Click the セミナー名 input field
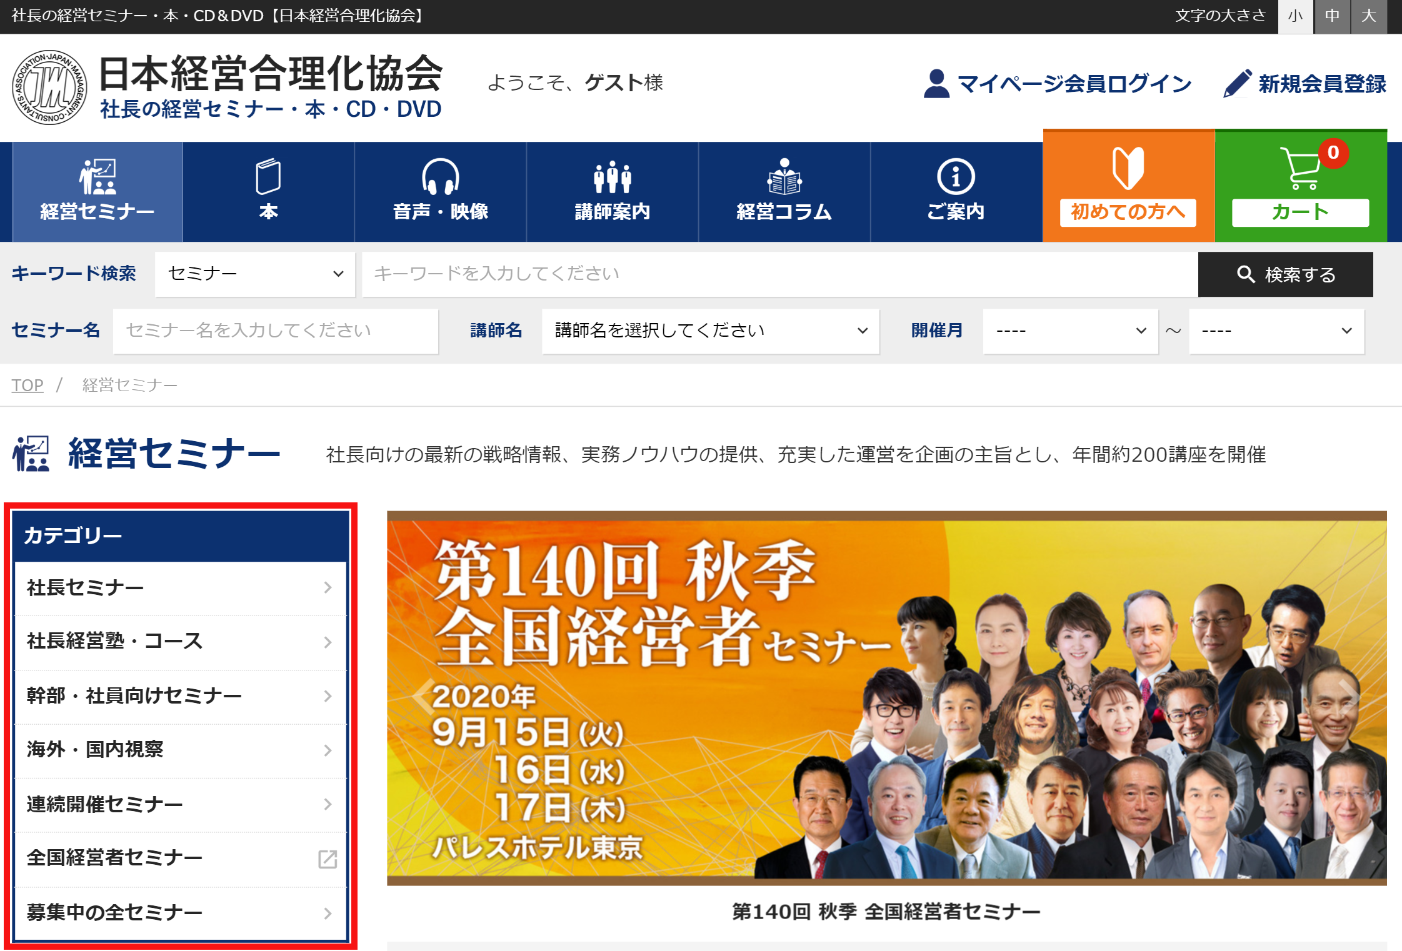 coord(276,331)
